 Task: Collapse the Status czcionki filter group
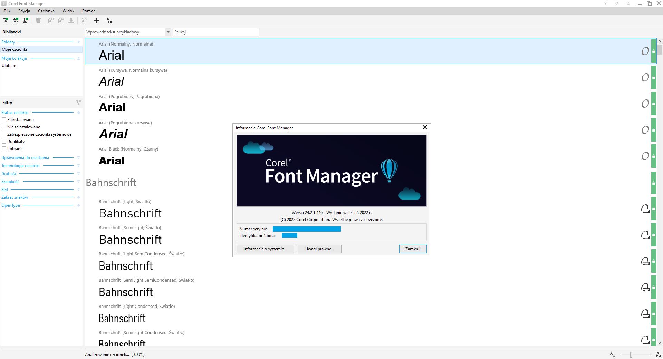coord(79,113)
